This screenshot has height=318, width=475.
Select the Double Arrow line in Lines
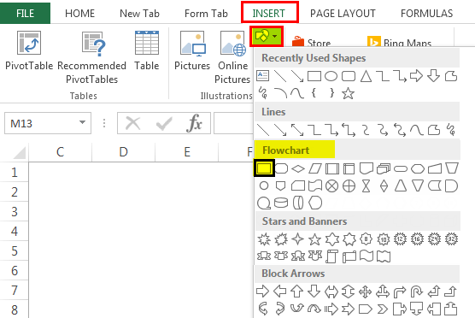[x=297, y=130]
